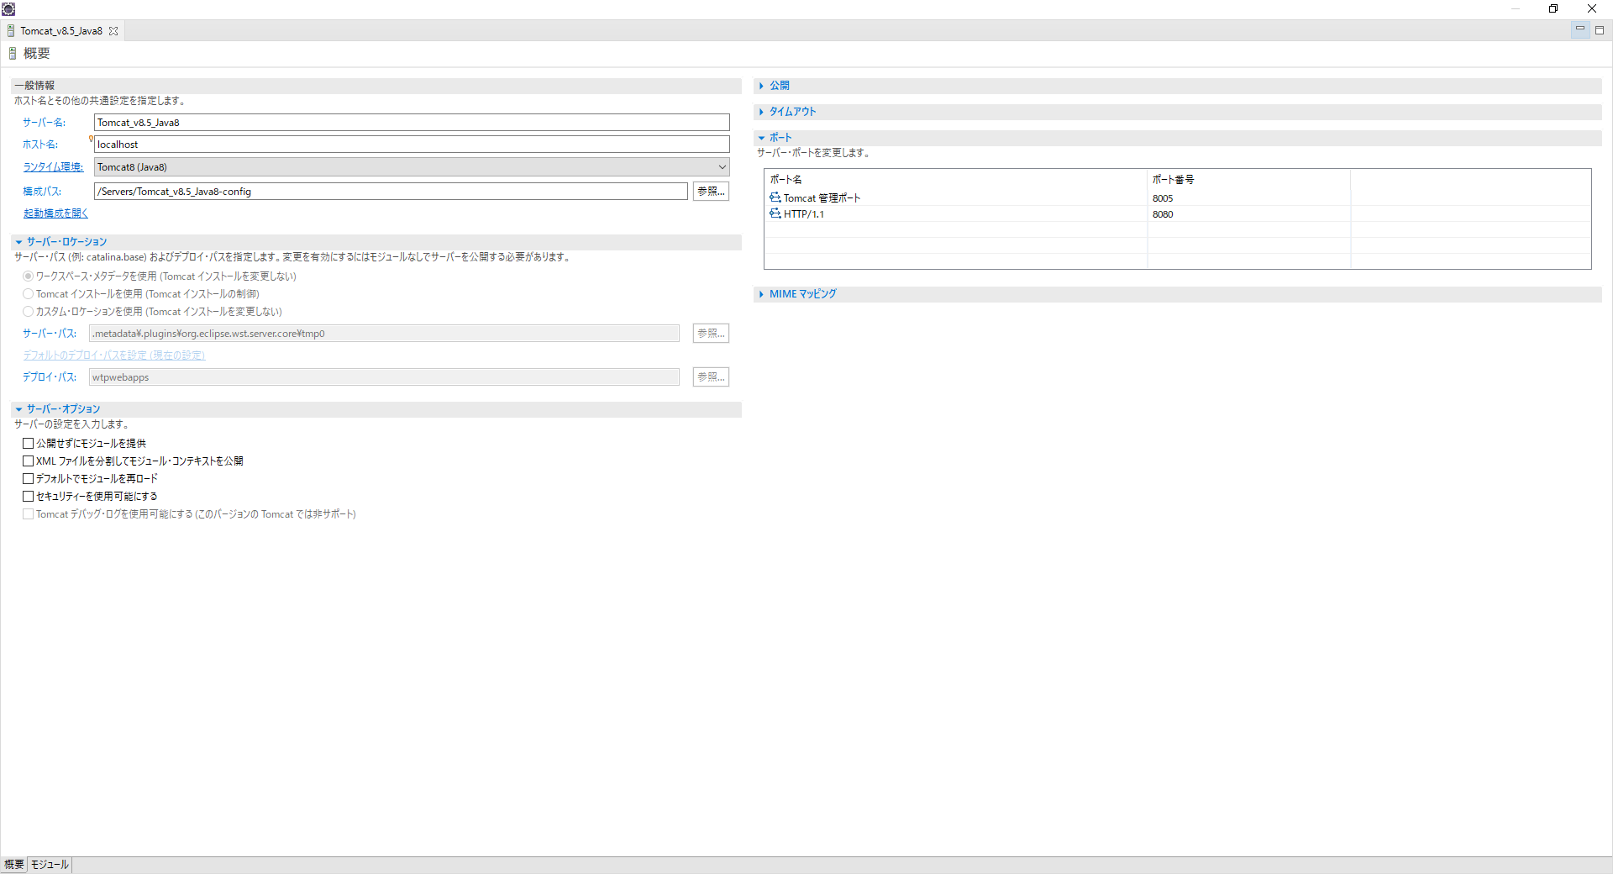
Task: Click 参照 button next to サーバー・パス
Action: coord(711,334)
